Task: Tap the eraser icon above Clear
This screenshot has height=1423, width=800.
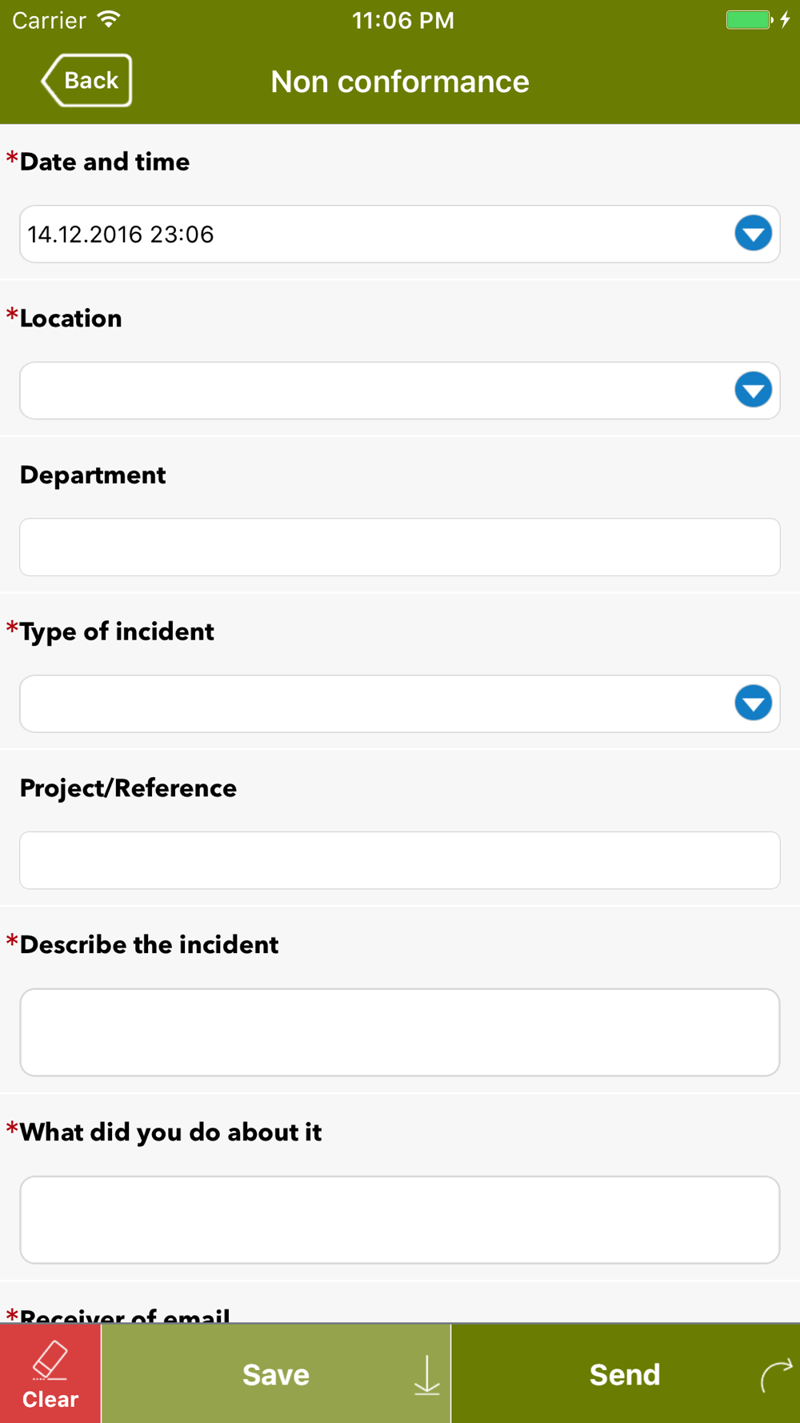Action: tap(50, 1360)
